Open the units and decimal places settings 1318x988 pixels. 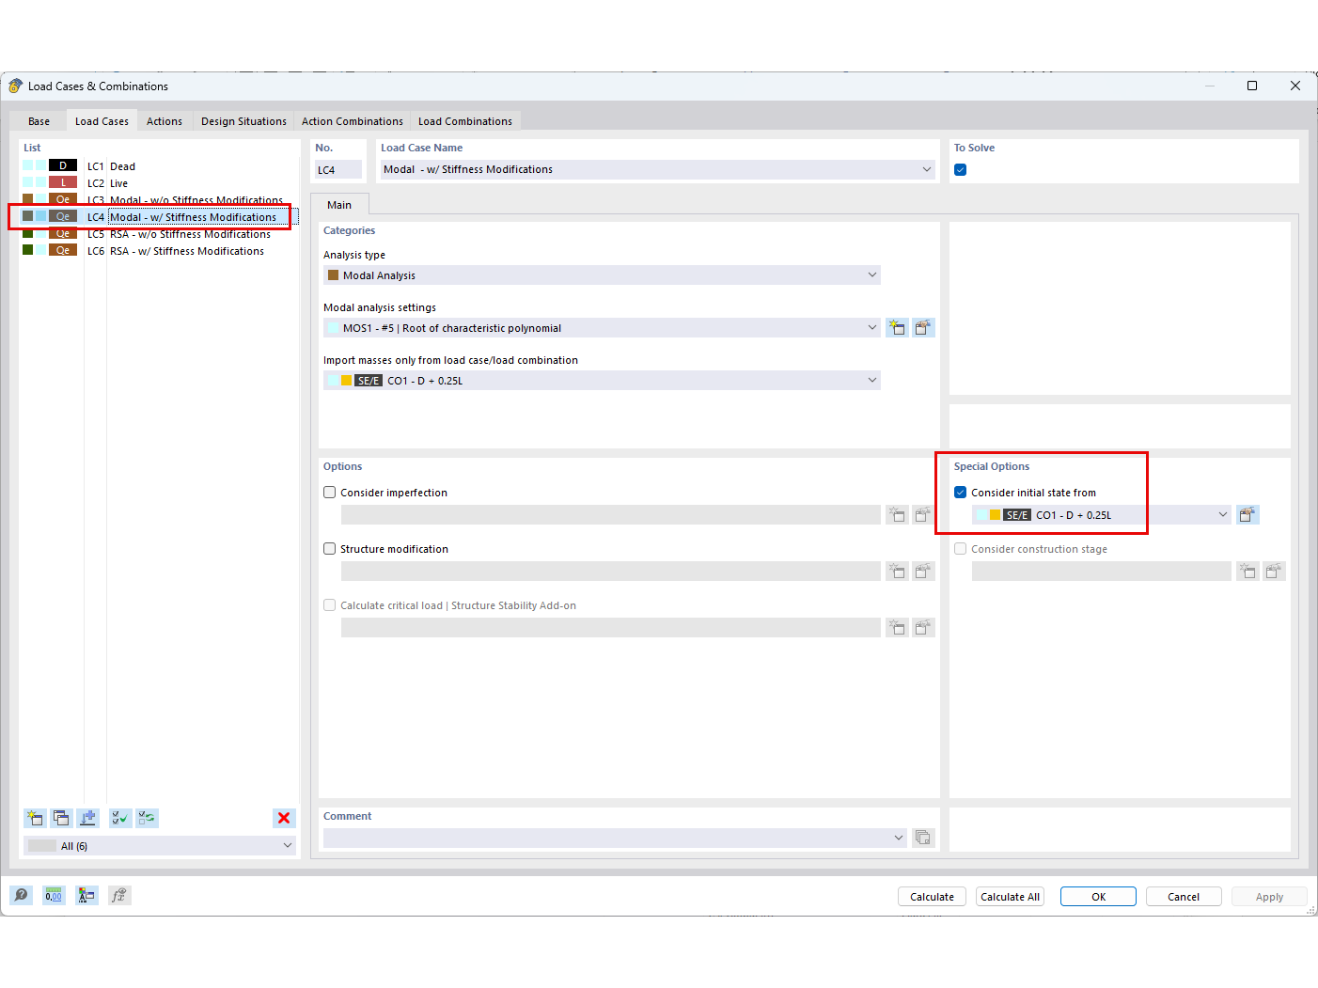(54, 895)
